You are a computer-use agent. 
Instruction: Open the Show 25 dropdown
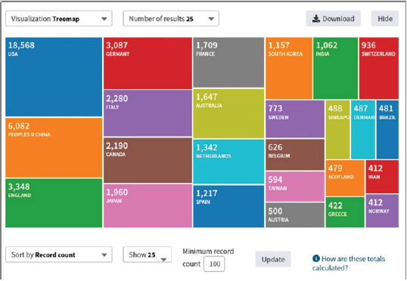click(148, 255)
